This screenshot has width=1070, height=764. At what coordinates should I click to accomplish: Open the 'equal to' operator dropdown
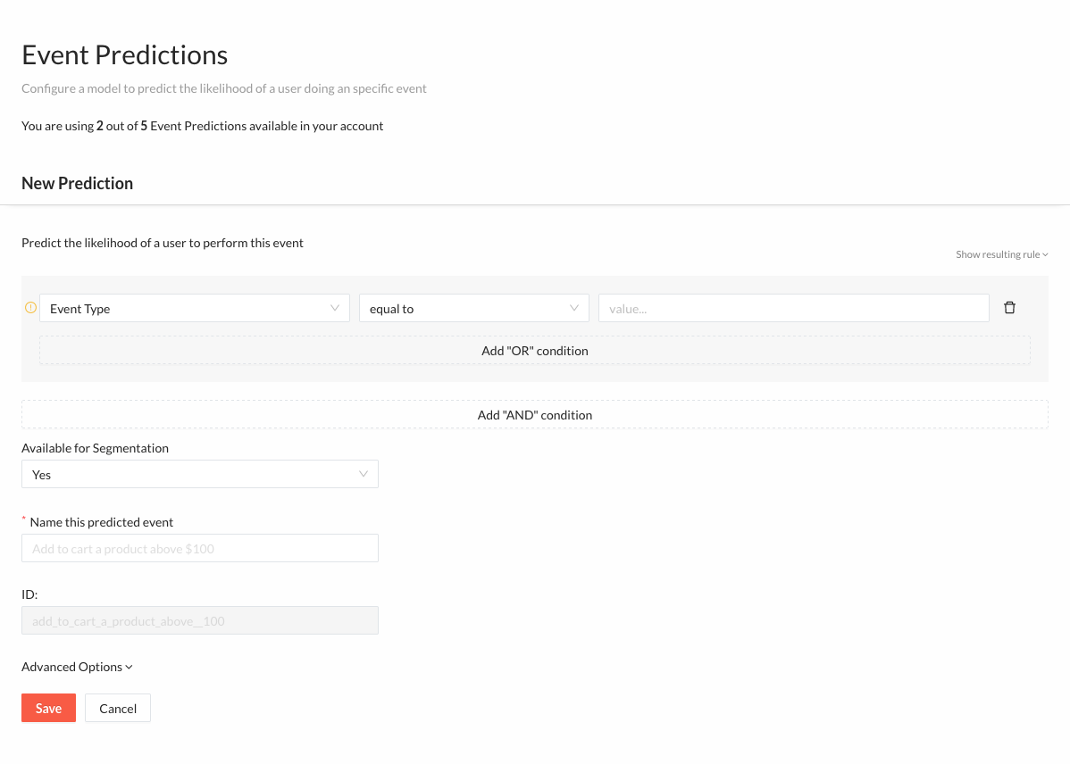click(x=473, y=308)
